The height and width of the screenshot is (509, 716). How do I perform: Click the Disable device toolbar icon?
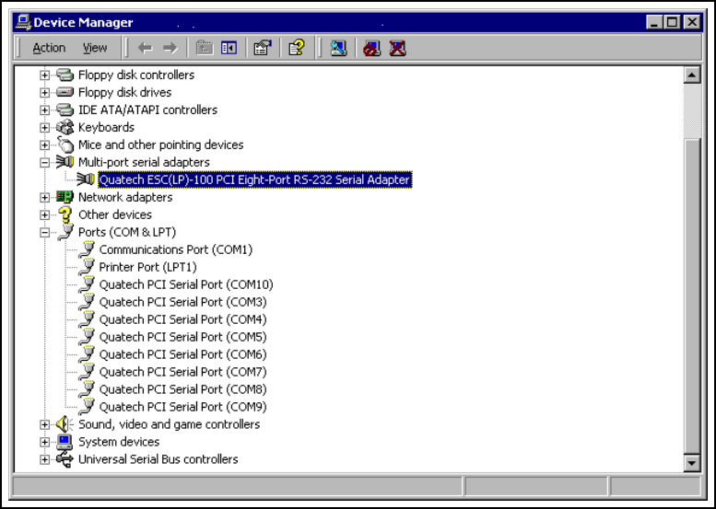[x=371, y=48]
